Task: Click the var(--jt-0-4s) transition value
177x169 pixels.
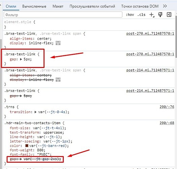Action: [53, 112]
